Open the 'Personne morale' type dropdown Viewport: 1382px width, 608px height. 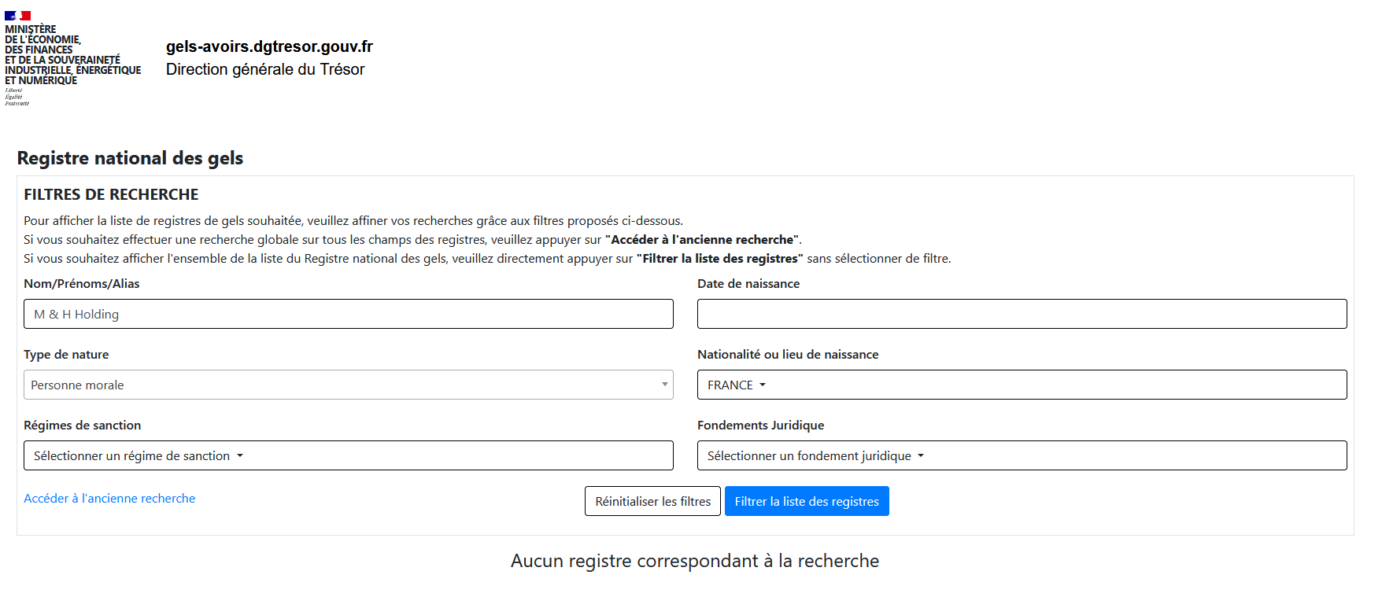coord(348,385)
